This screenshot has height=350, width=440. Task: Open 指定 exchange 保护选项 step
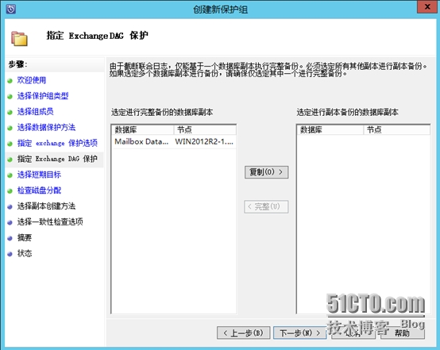click(57, 143)
